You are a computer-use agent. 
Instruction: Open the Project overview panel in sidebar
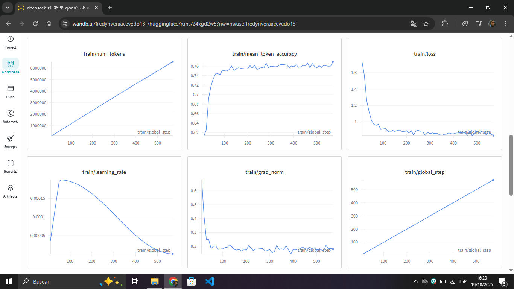(10, 41)
